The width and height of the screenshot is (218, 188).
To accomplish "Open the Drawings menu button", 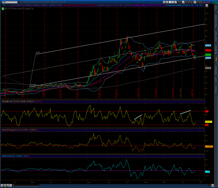I will (188, 2).
